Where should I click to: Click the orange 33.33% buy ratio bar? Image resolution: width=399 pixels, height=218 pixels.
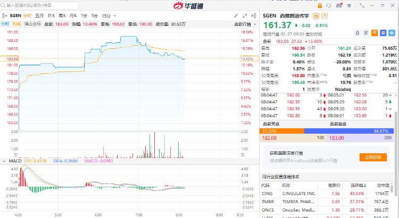pyautogui.click(x=282, y=131)
